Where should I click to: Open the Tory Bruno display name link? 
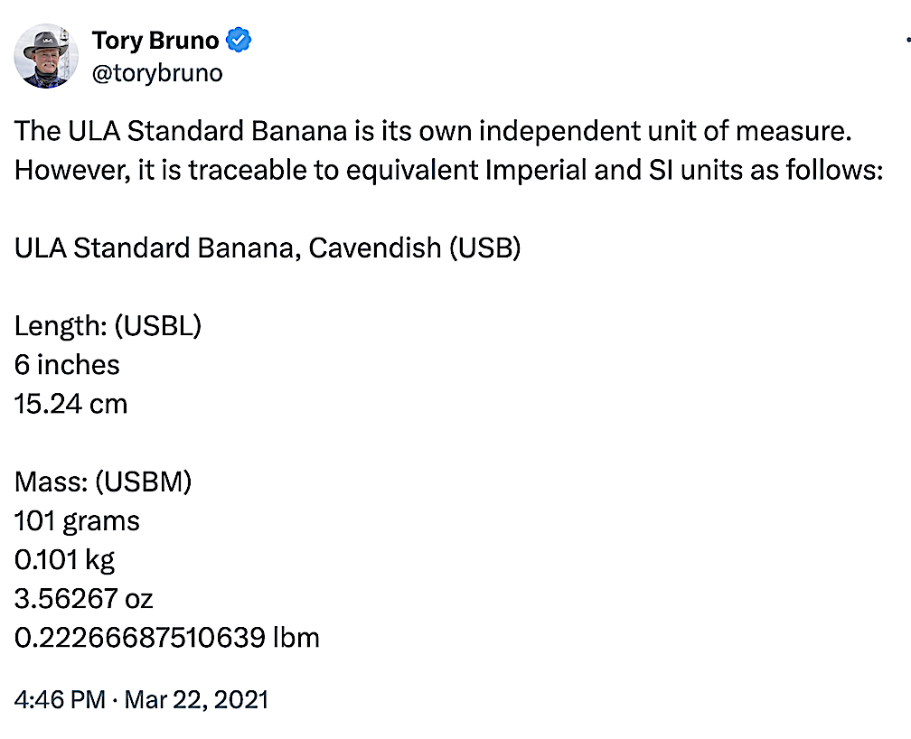pyautogui.click(x=155, y=41)
